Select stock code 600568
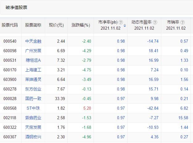This screenshot has height=143, width=193. (10, 108)
